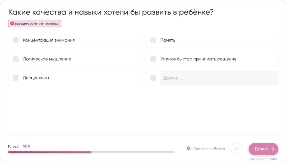
Task: Click the question heading about child skills
Action: click(x=111, y=12)
